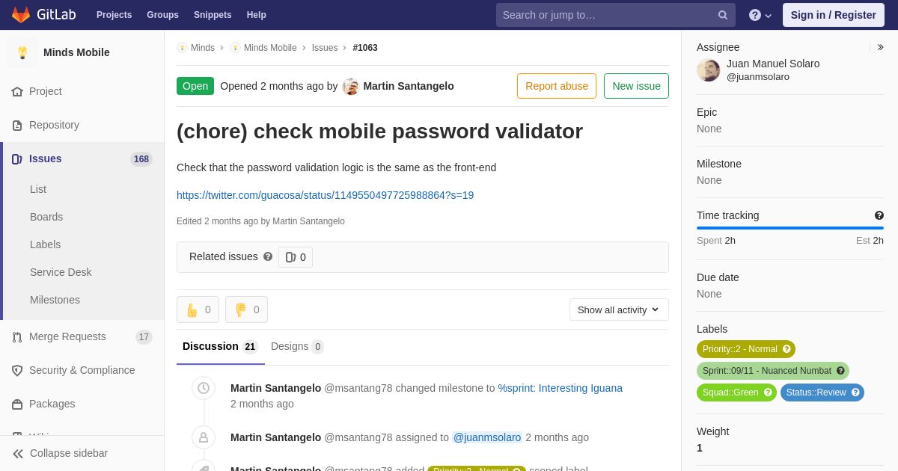The width and height of the screenshot is (898, 471).
Task: Collapse the right sidebar with double chevron
Action: (x=880, y=47)
